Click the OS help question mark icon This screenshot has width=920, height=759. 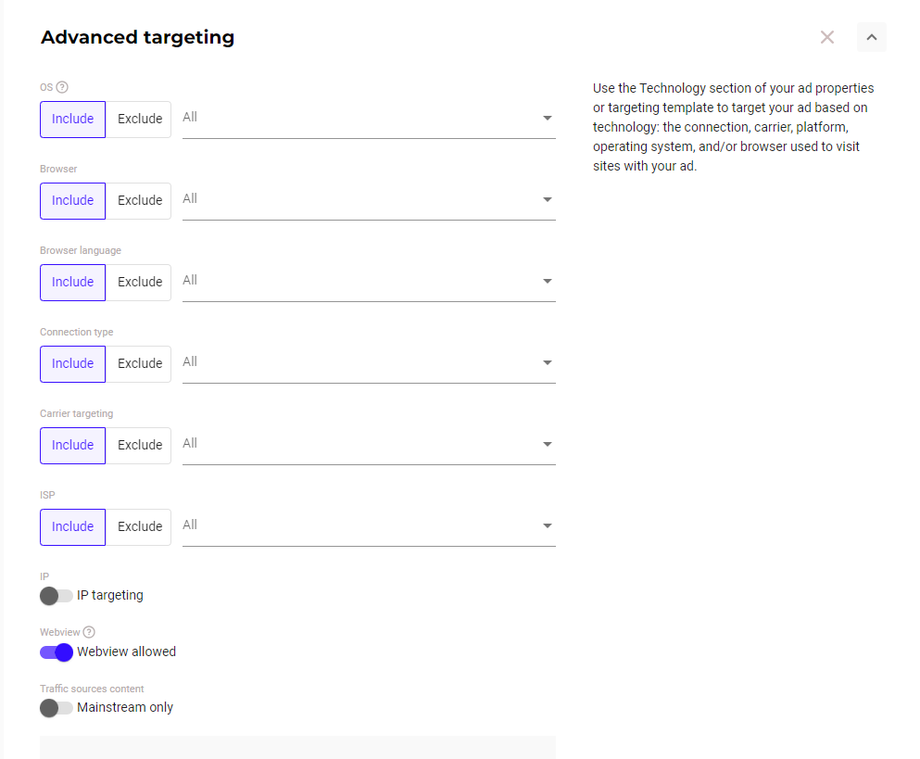point(62,87)
